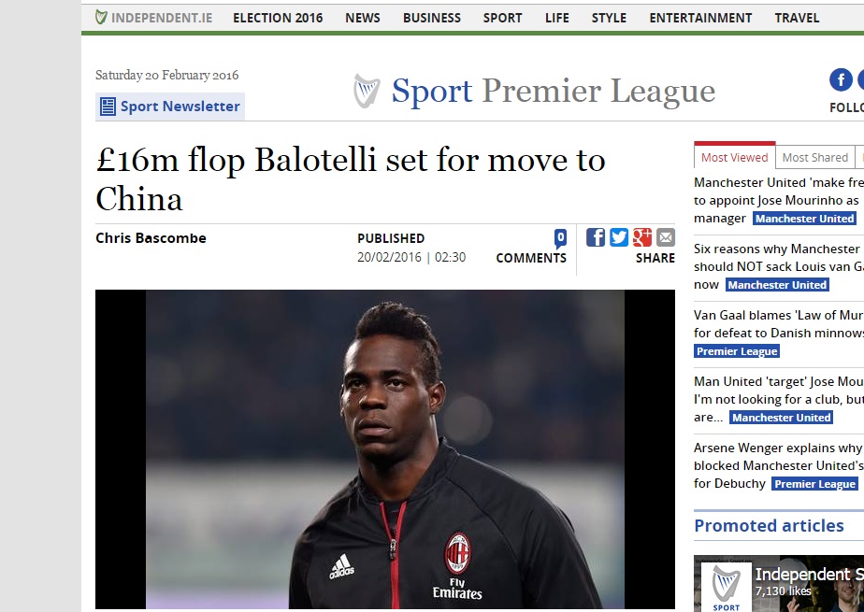Open author Chris Bascombe's page
This screenshot has height=612, width=864.
pyautogui.click(x=151, y=238)
